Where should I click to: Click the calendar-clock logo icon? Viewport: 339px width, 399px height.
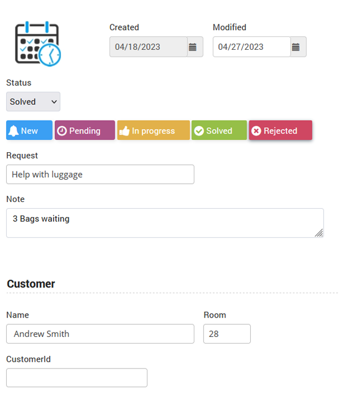(x=37, y=44)
